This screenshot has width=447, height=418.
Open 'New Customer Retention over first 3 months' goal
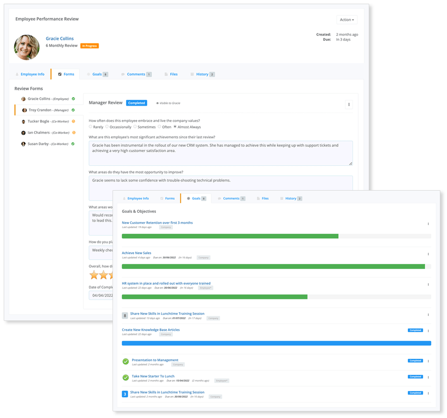pyautogui.click(x=157, y=222)
